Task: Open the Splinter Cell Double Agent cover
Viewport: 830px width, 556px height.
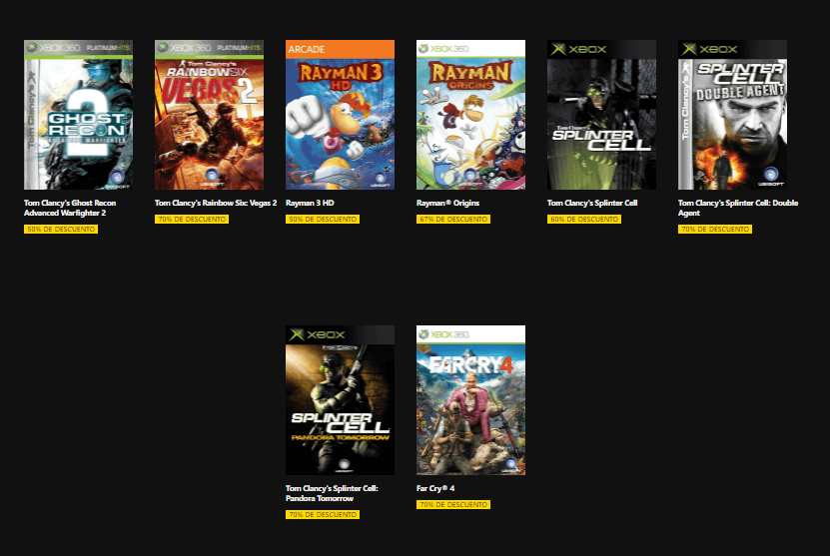Action: point(732,115)
